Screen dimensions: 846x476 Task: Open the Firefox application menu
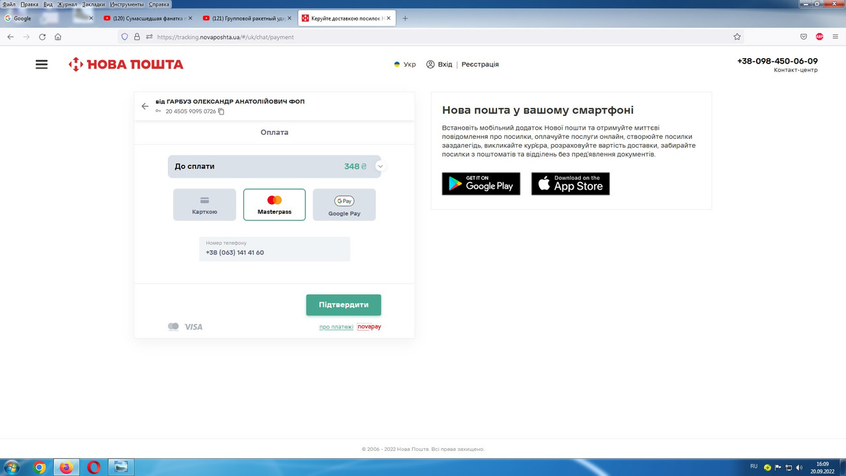pyautogui.click(x=835, y=37)
